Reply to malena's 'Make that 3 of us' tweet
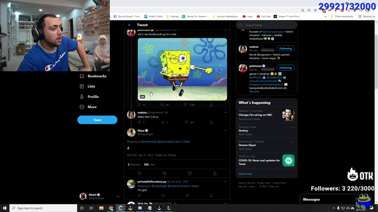 pyautogui.click(x=139, y=122)
